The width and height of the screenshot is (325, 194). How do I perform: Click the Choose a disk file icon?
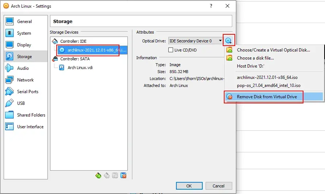click(229, 58)
